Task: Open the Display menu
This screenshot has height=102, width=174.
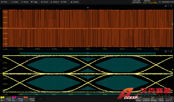Action: pyautogui.click(x=15, y=2)
